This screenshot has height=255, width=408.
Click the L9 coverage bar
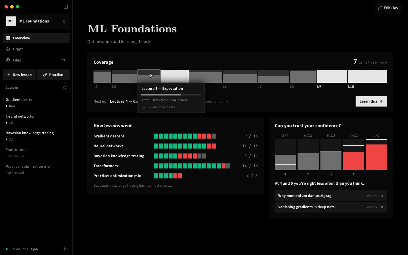click(x=332, y=76)
